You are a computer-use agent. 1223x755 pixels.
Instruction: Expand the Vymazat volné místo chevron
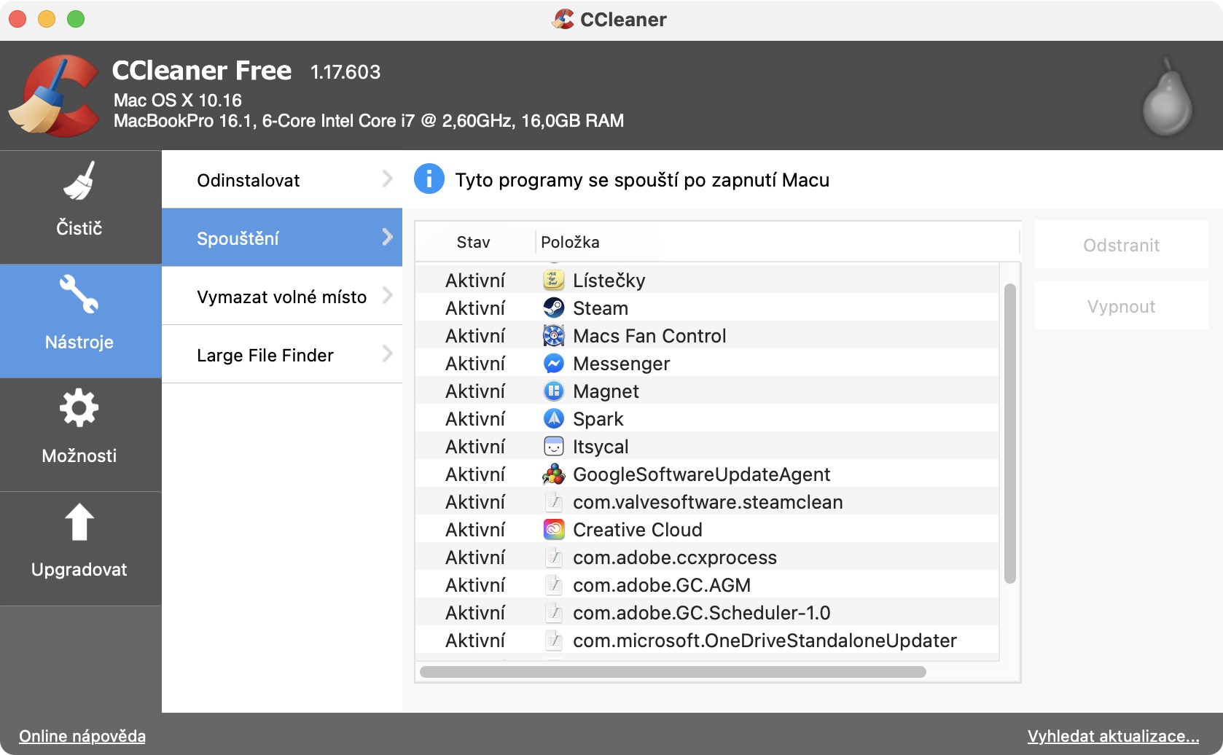387,296
